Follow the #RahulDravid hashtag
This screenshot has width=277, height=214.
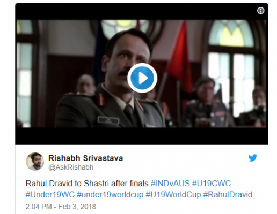click(228, 194)
